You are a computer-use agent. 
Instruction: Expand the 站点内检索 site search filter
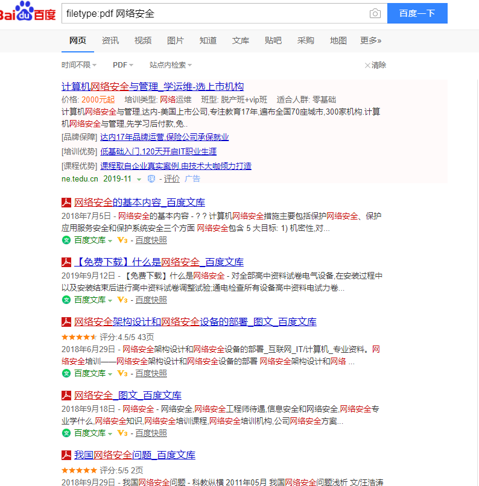pos(171,65)
